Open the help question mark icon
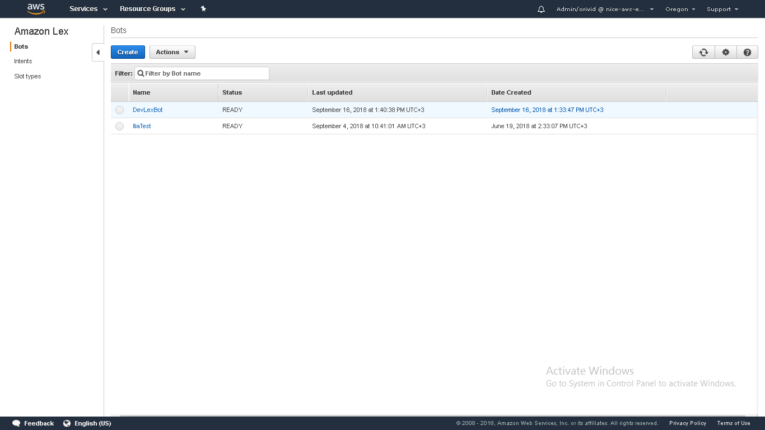The height and width of the screenshot is (430, 765). (x=747, y=52)
